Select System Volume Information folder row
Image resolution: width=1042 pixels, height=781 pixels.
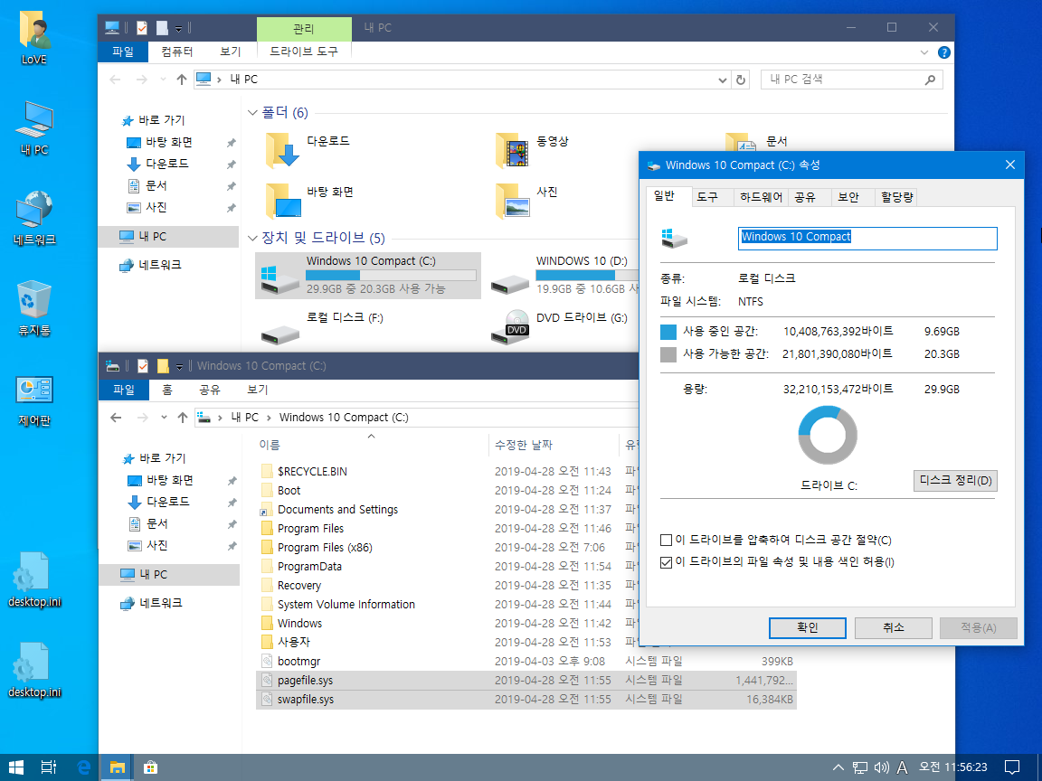pos(448,605)
